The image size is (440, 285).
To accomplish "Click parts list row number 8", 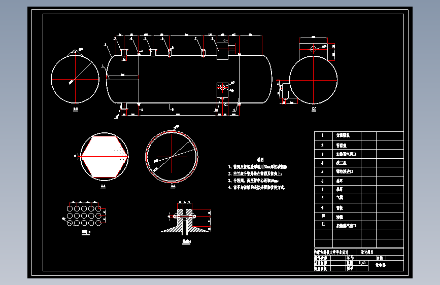I will point(322,198).
